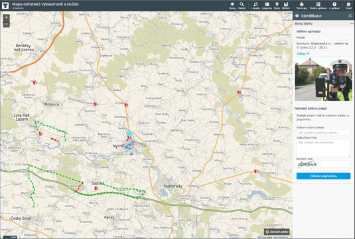
Task: Open the O aplikaci info icon
Action: pos(334,6)
